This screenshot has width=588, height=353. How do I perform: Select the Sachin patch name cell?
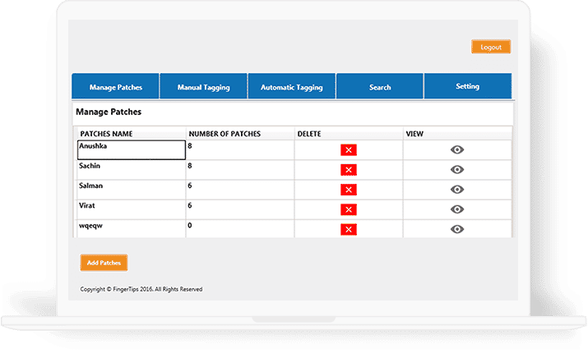point(132,170)
